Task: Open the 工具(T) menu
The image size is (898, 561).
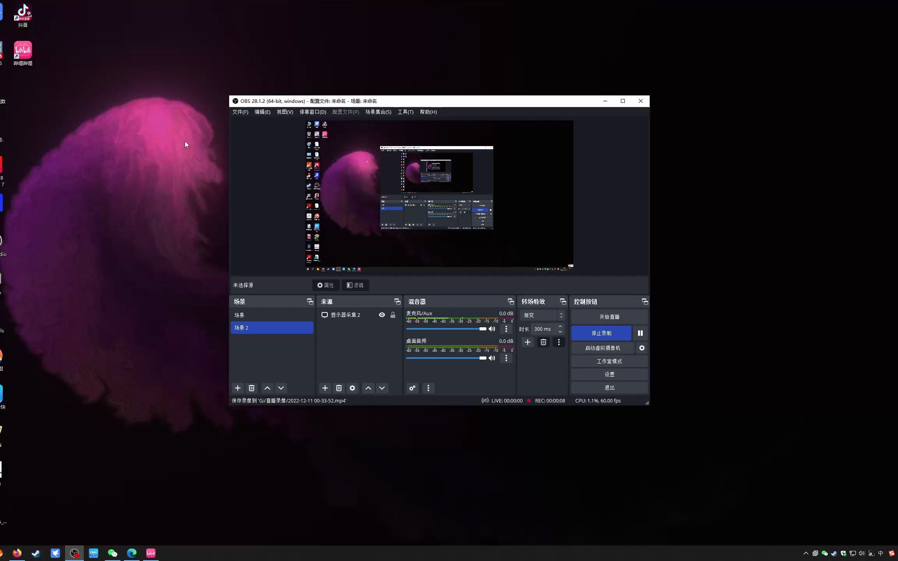Action: click(x=405, y=112)
